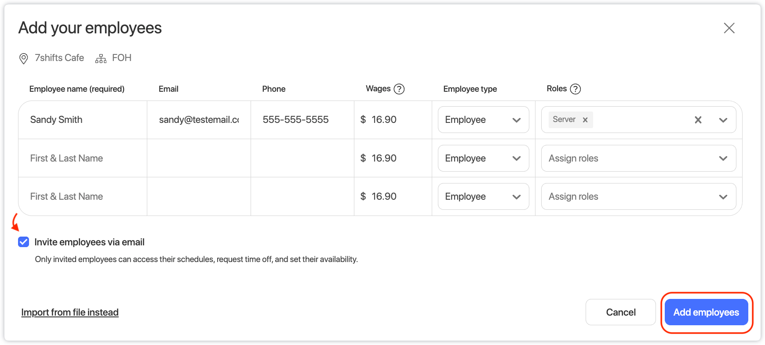Clear all roles for Sandy Smith
The image size is (765, 345).
coord(698,120)
